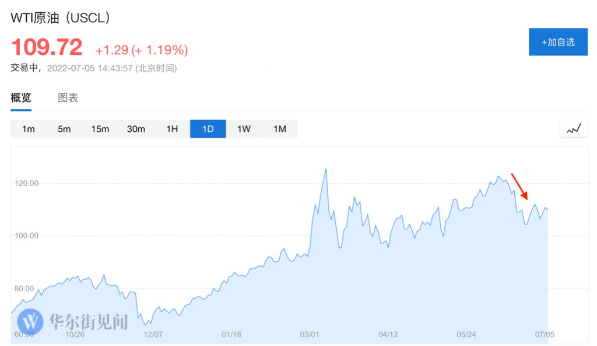Screen dimensions: 597x346
Task: Click the 07/05 date axis label
Action: (x=545, y=334)
